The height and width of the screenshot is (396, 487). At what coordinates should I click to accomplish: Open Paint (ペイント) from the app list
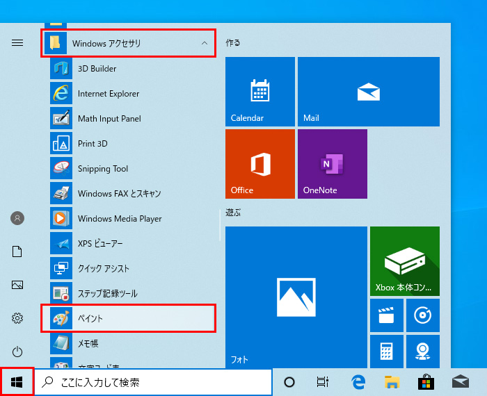pyautogui.click(x=127, y=318)
